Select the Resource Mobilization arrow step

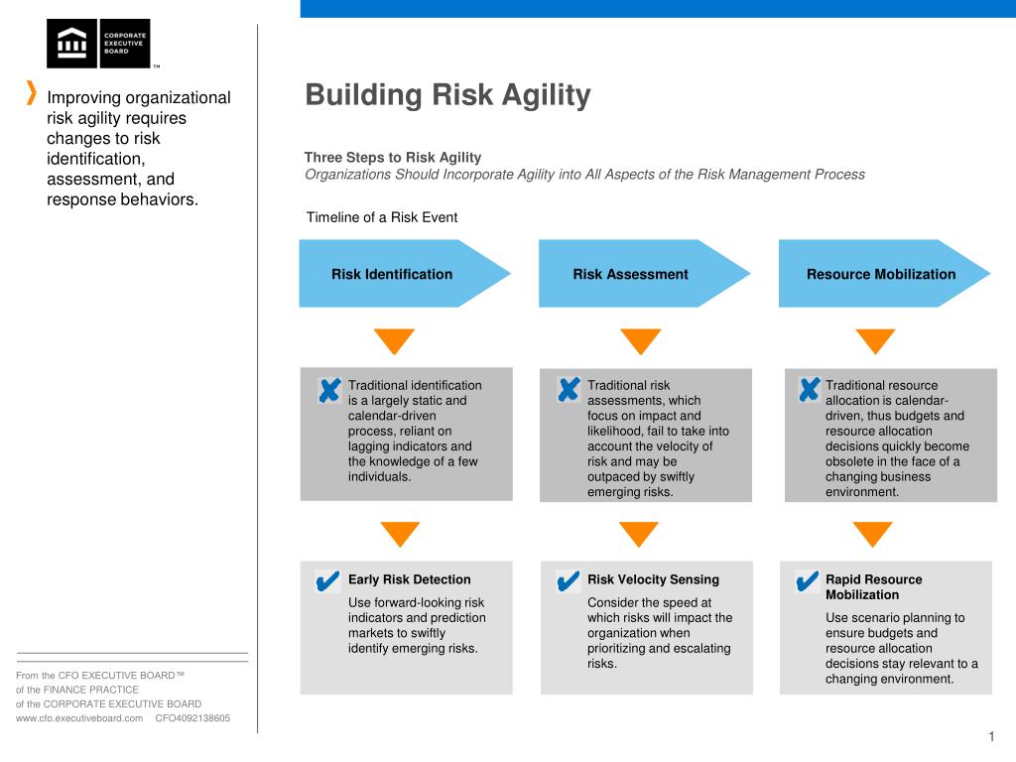[x=884, y=274]
